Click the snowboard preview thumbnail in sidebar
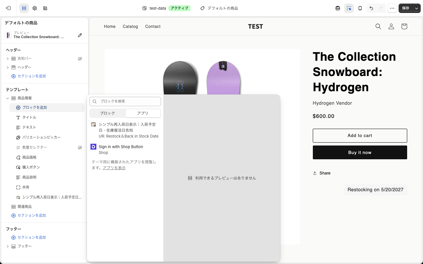 8,35
